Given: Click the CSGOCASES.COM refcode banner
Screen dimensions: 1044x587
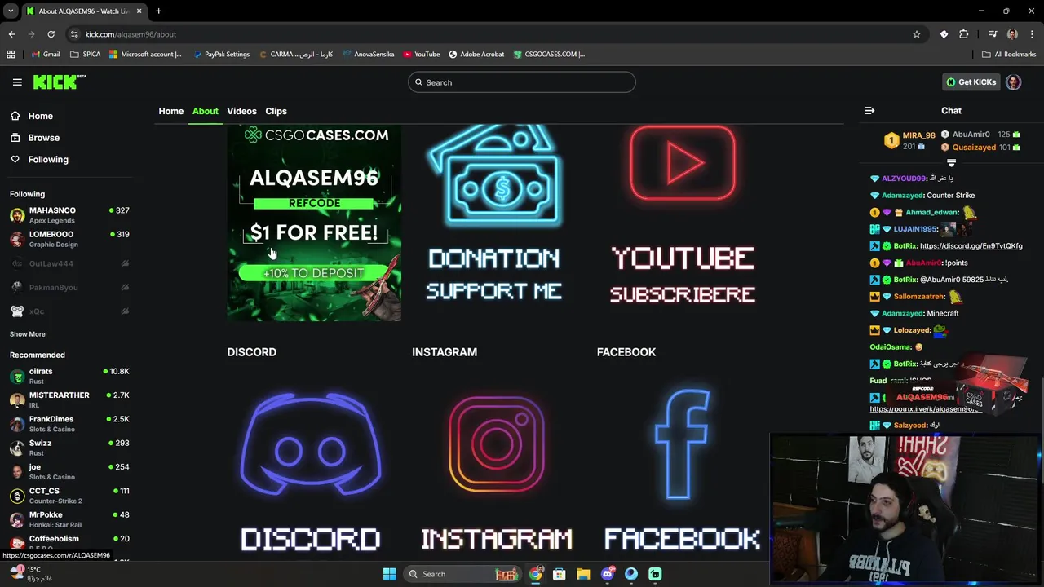Looking at the screenshot, I should (x=314, y=223).
